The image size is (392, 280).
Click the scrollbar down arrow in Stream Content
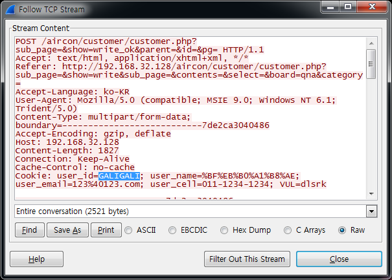coord(371,195)
